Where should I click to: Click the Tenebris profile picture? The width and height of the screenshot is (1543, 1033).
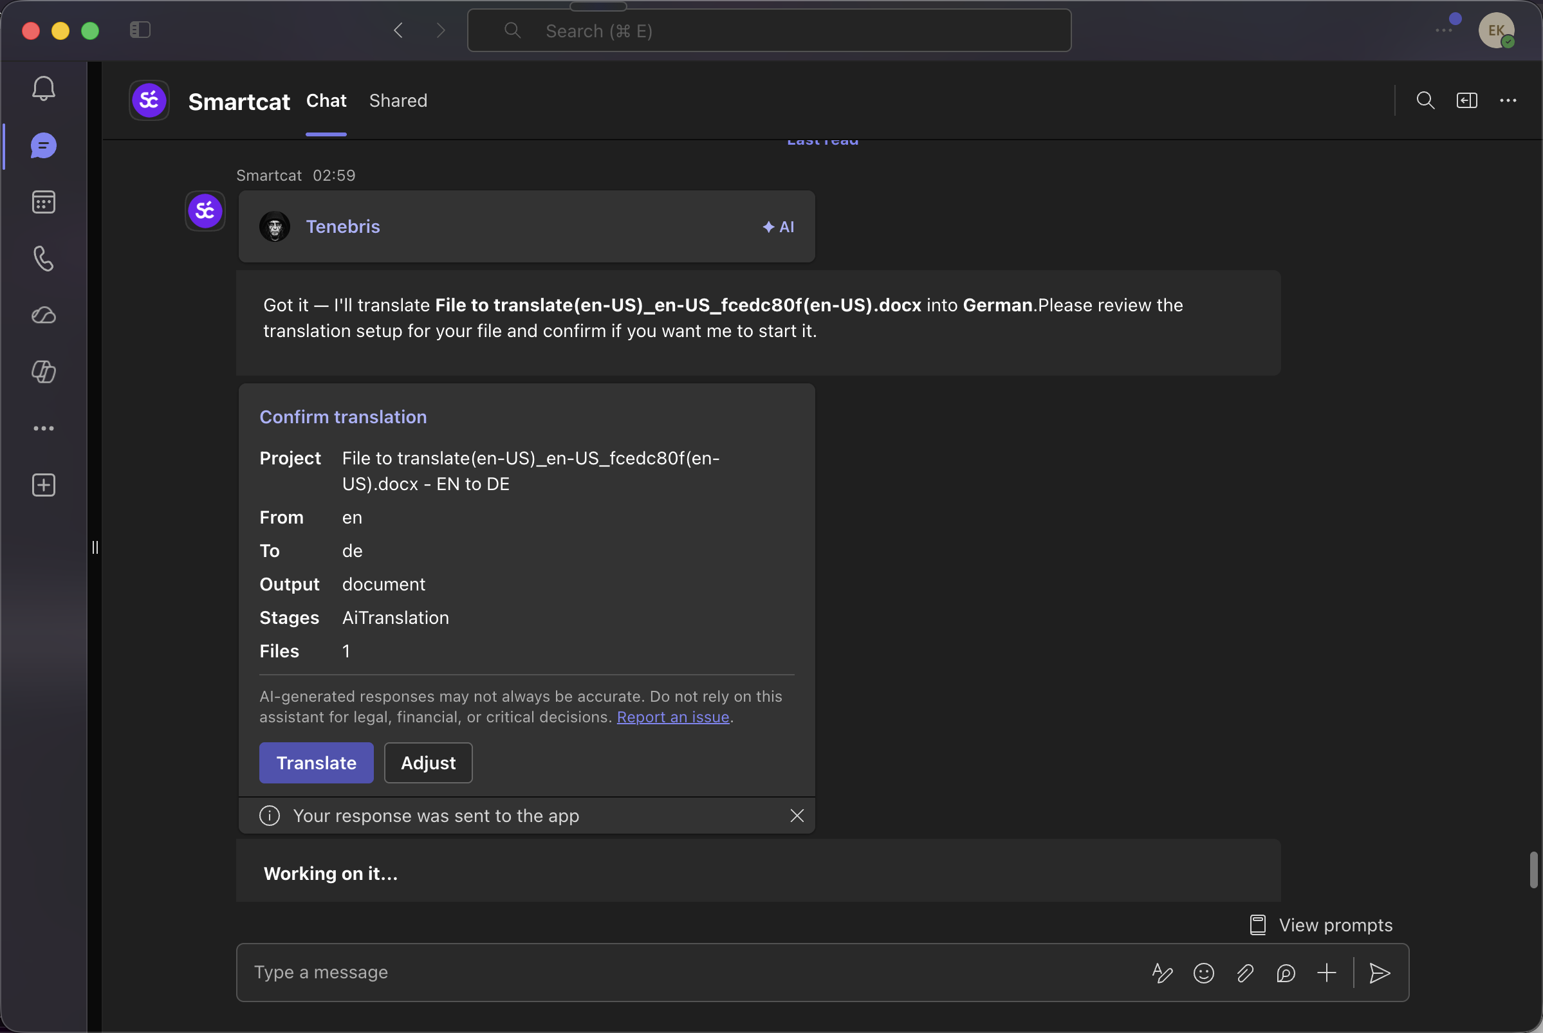point(275,226)
